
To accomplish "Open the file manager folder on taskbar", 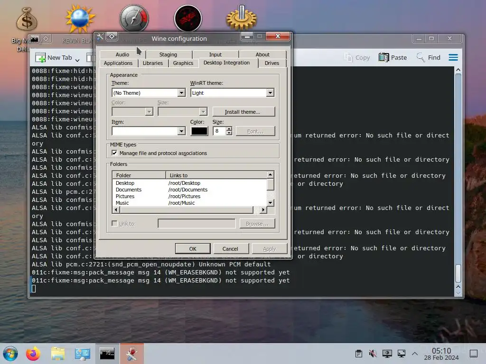I will click(57, 354).
